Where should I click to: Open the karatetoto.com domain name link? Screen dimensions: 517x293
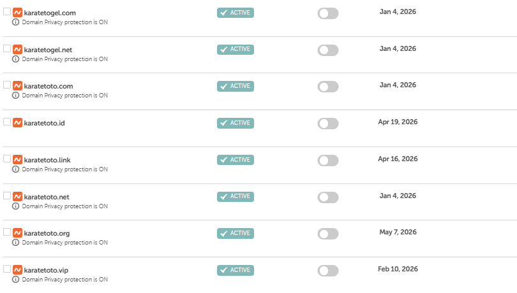[48, 86]
